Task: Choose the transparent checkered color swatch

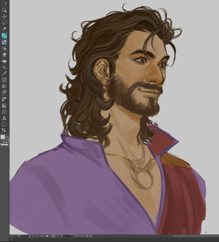Action: point(4,145)
